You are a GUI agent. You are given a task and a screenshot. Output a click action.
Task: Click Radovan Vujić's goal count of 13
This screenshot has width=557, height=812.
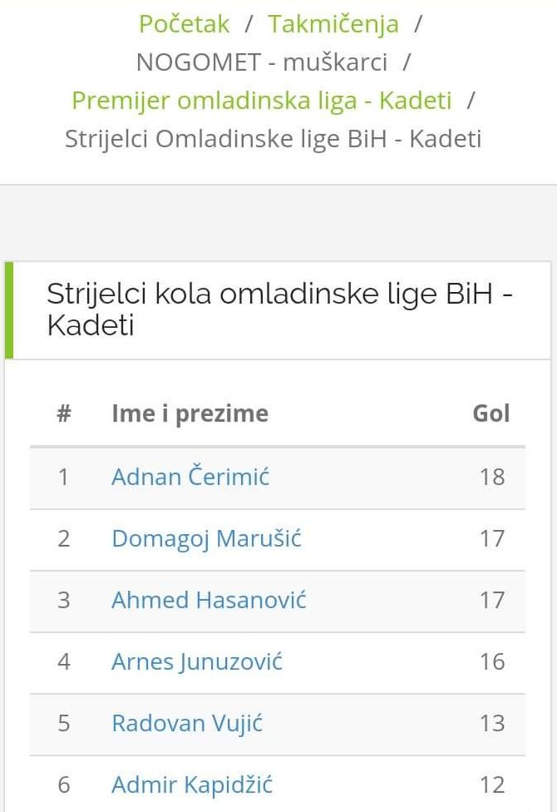coord(491,723)
